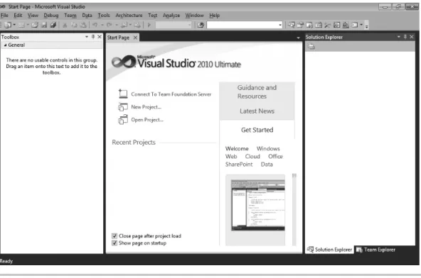Screen dimensions: 421x278
Task: Open the File menu
Action: coord(4,16)
